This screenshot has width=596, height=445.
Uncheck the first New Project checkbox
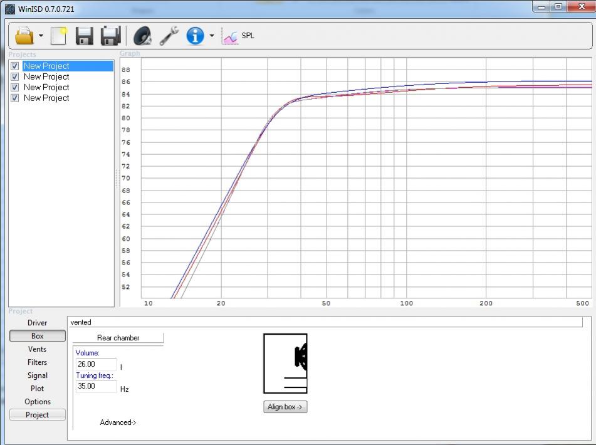14,66
